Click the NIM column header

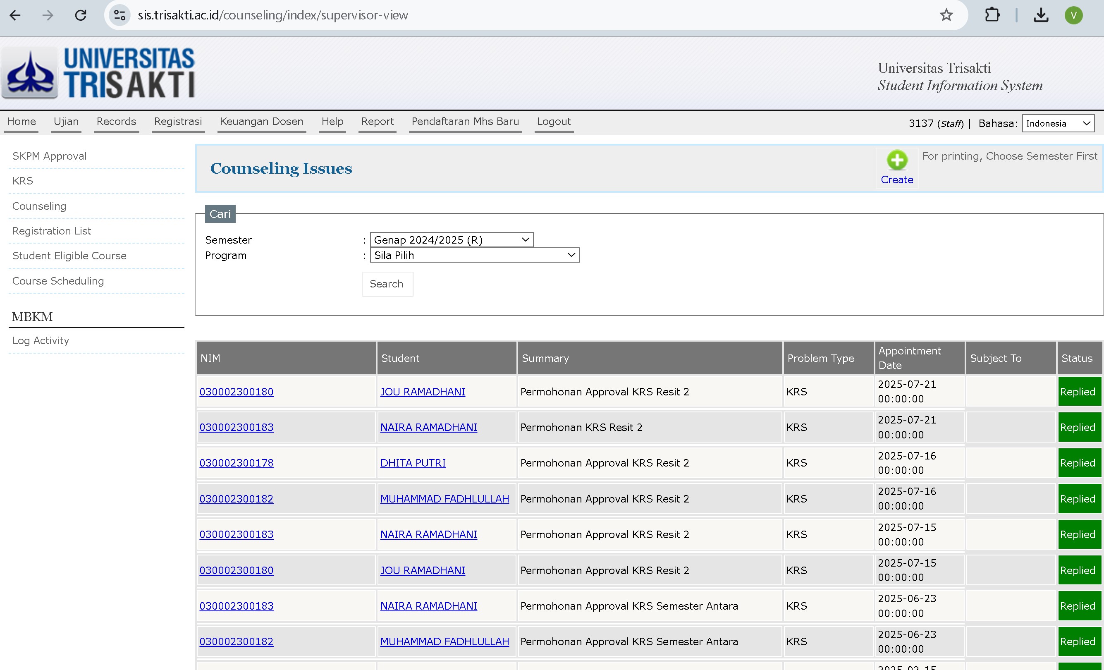pos(286,358)
